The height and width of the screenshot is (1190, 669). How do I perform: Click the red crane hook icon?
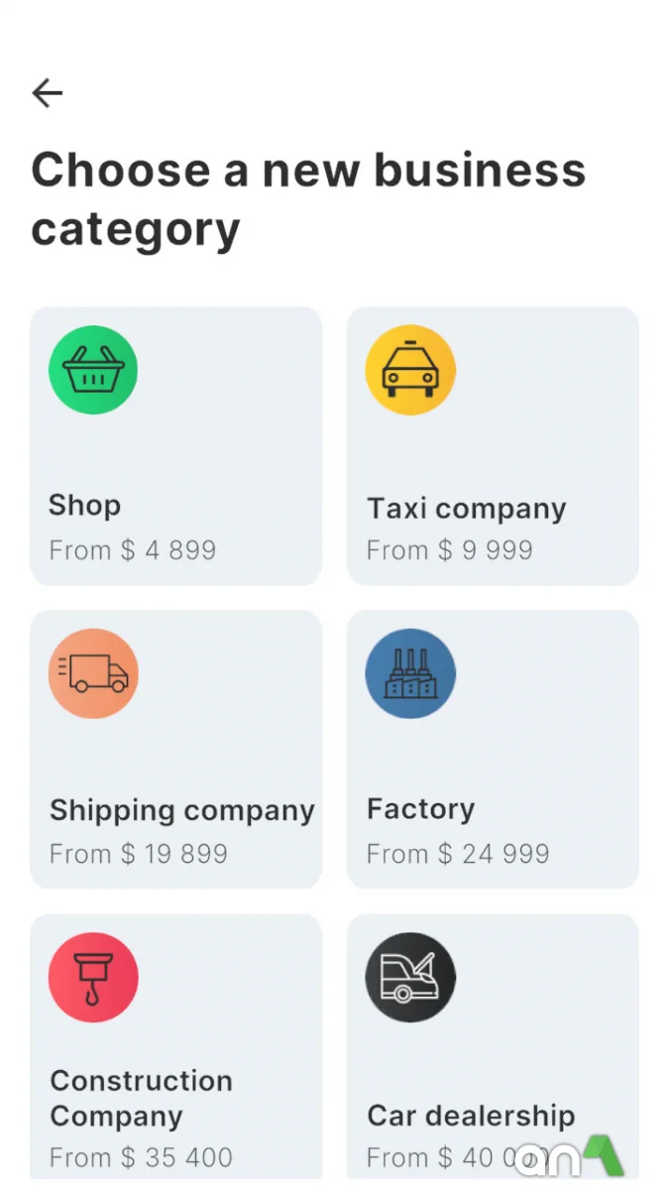coord(93,977)
